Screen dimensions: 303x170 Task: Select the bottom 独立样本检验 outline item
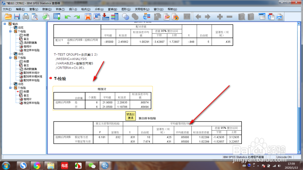click(32, 103)
